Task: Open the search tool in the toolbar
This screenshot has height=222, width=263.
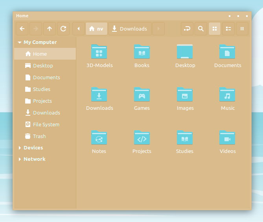Action: coord(201,29)
